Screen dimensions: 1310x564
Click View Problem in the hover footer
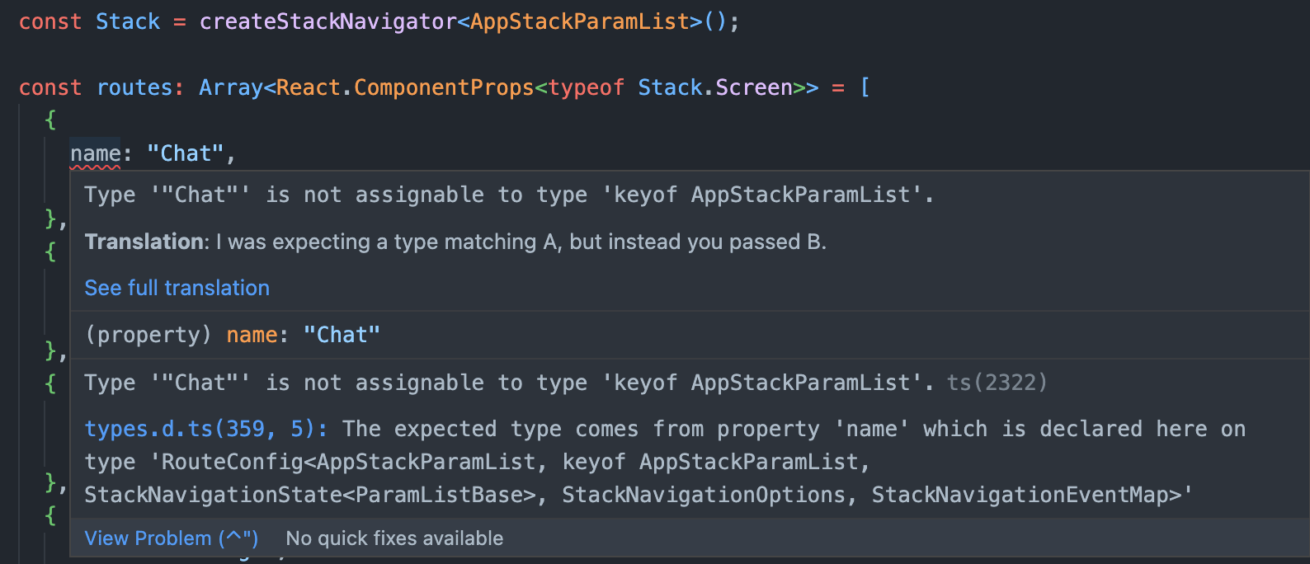tap(172, 538)
